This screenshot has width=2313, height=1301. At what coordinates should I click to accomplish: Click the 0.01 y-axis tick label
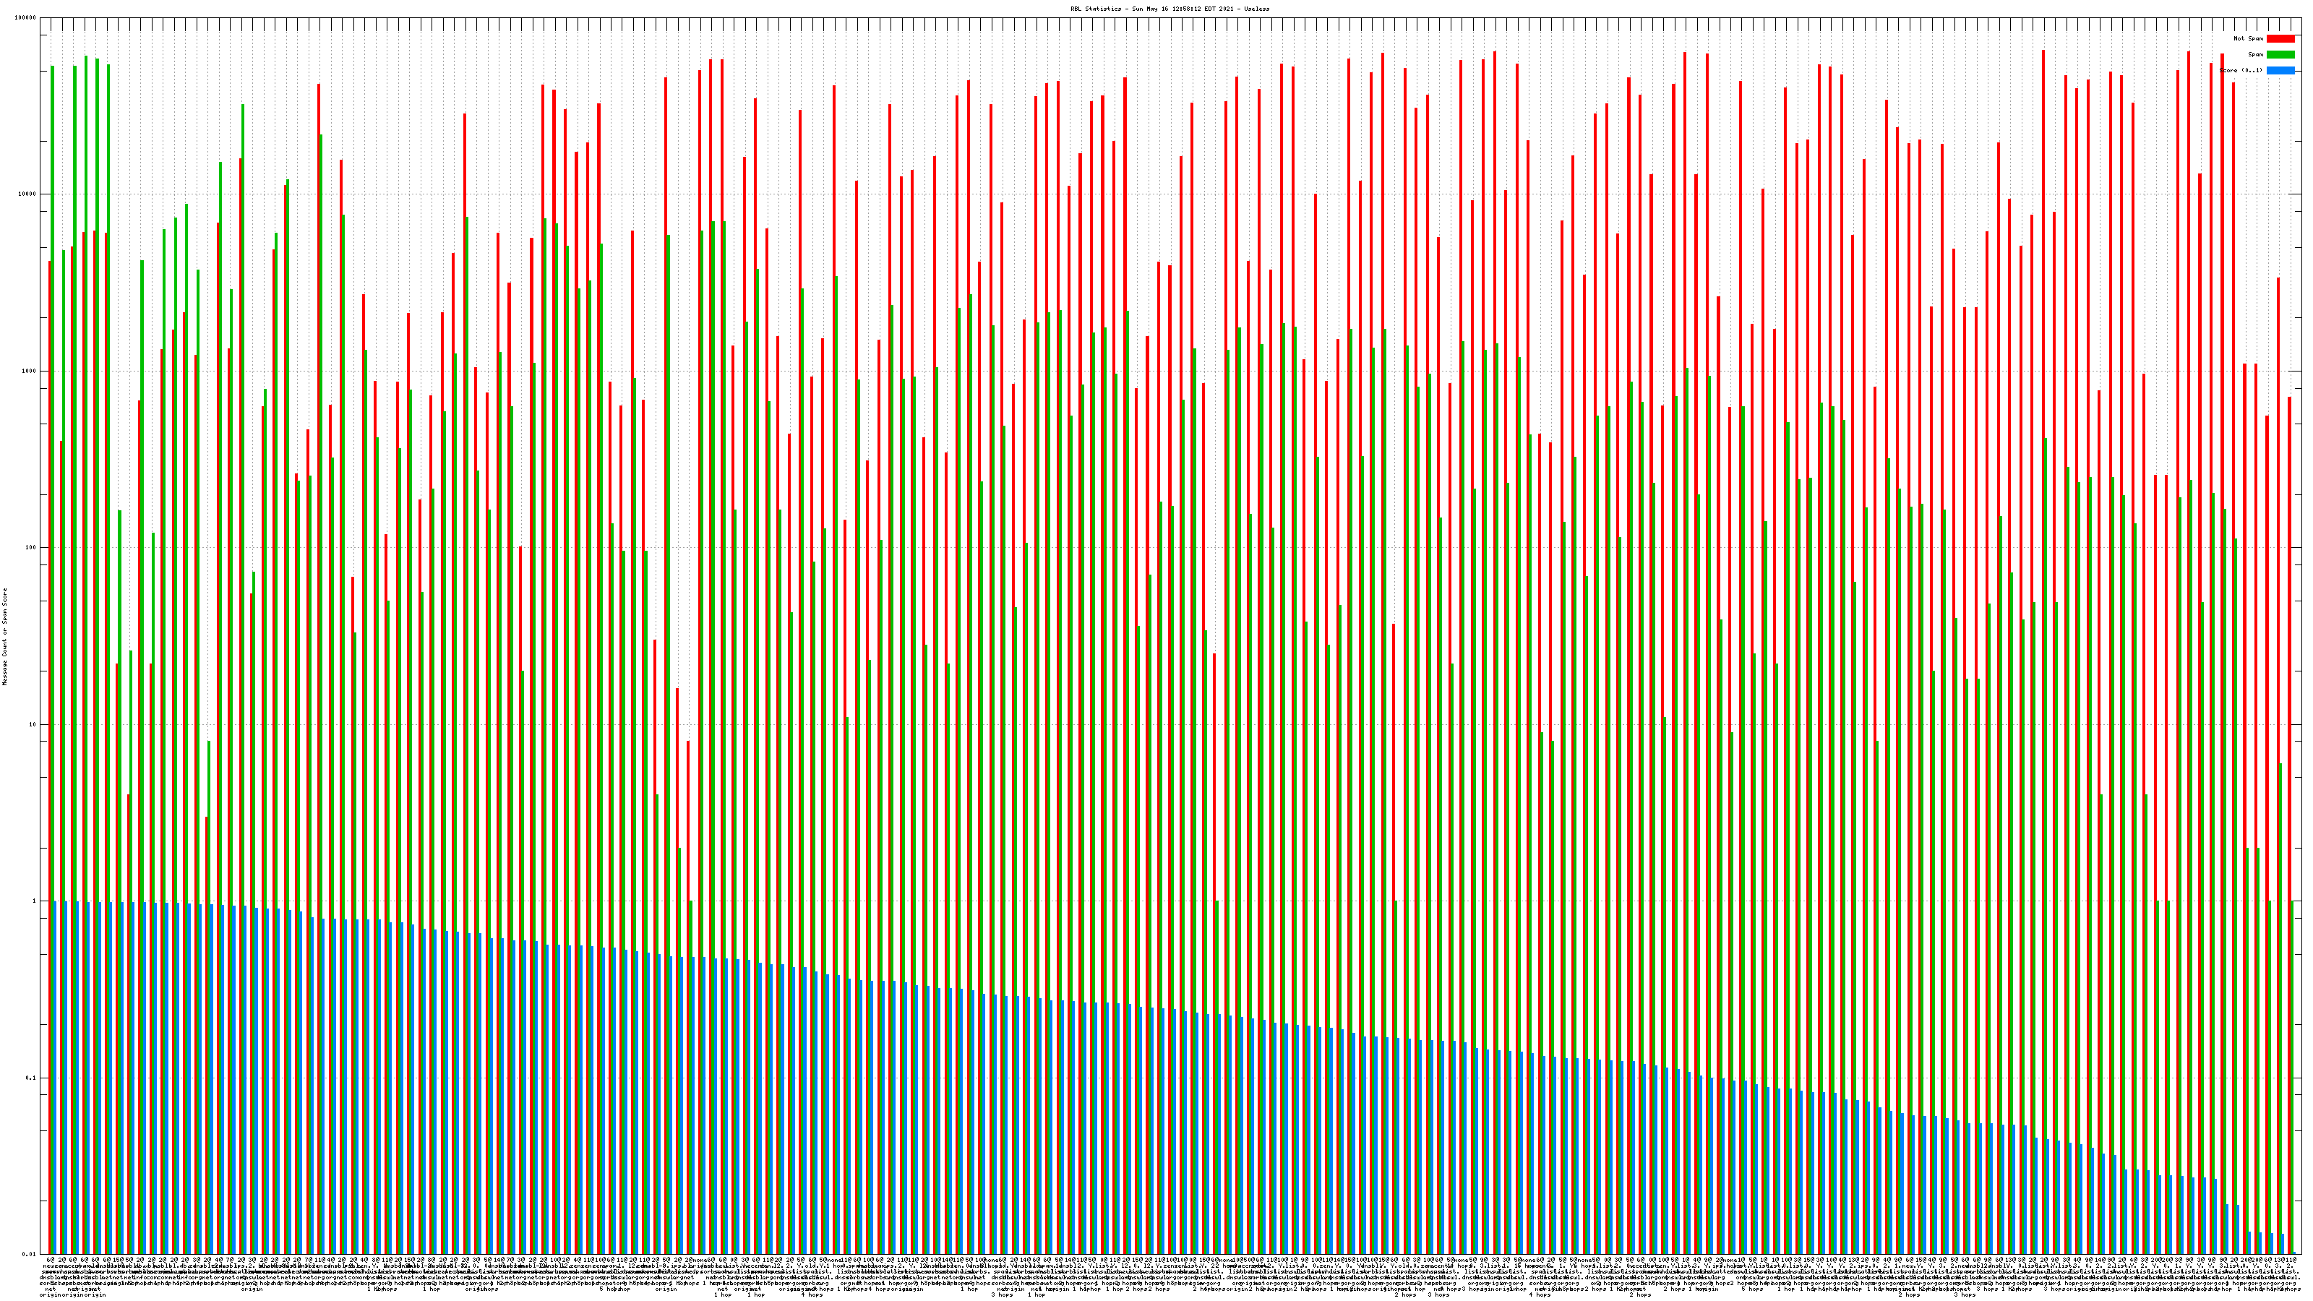point(30,1254)
